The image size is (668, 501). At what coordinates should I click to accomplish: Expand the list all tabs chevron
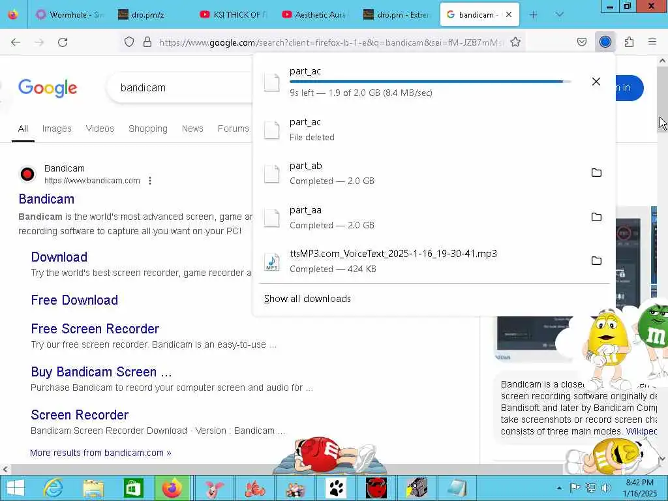(559, 15)
